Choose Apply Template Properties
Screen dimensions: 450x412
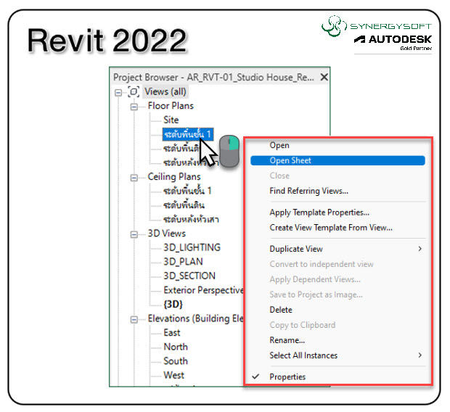pos(319,213)
